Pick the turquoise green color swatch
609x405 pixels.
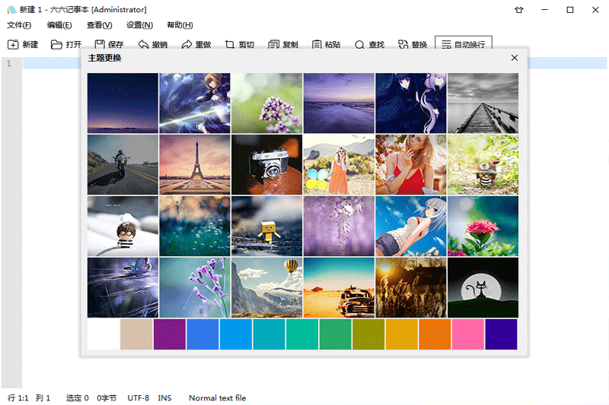coord(302,334)
